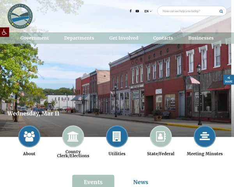This screenshot has width=234, height=187.
Task: Click the Utilities building icon
Action: point(117,136)
